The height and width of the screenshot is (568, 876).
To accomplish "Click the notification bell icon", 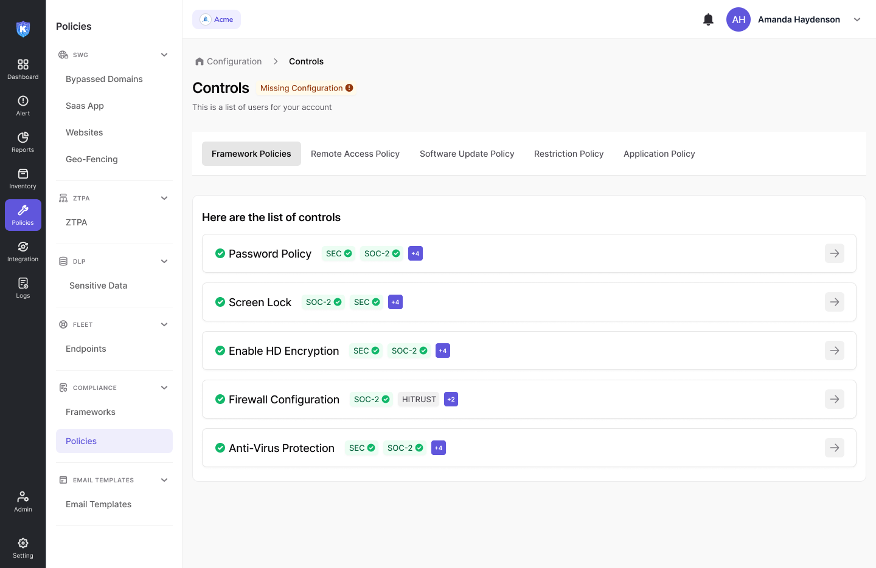I will coord(708,19).
